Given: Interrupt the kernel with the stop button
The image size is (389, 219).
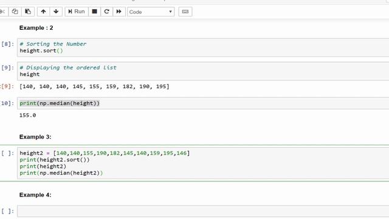Looking at the screenshot, I should click(x=95, y=12).
